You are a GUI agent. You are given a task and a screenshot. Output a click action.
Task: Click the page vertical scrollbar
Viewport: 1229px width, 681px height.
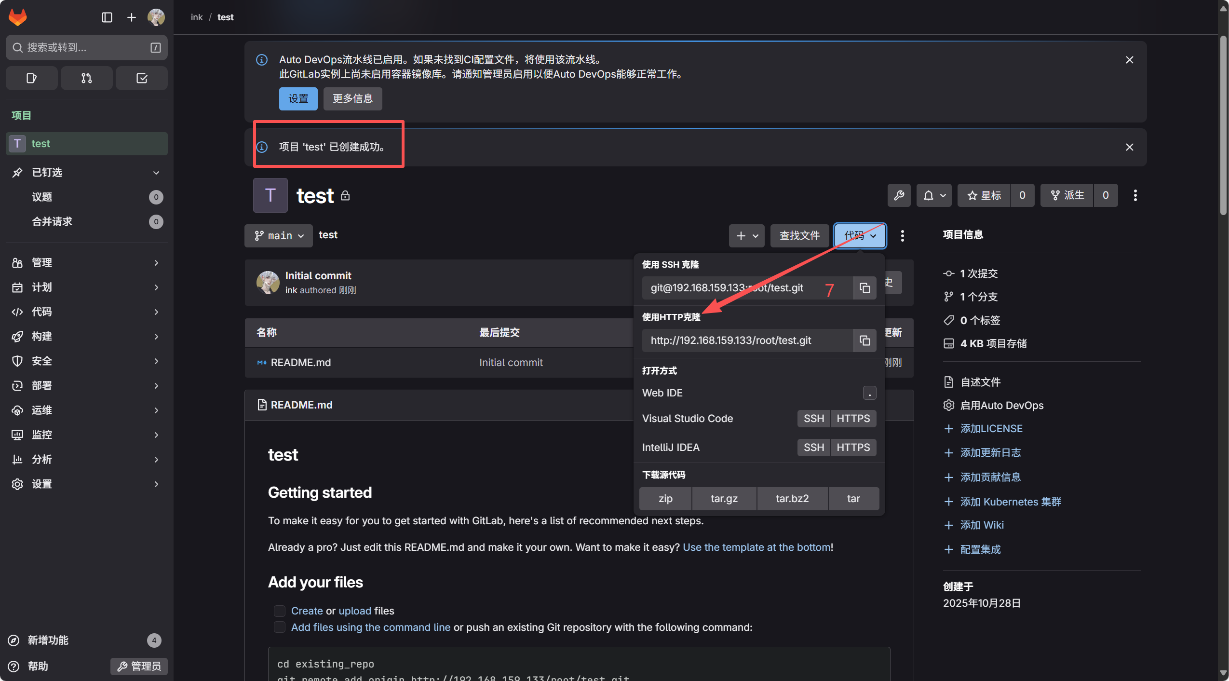(x=1223, y=125)
